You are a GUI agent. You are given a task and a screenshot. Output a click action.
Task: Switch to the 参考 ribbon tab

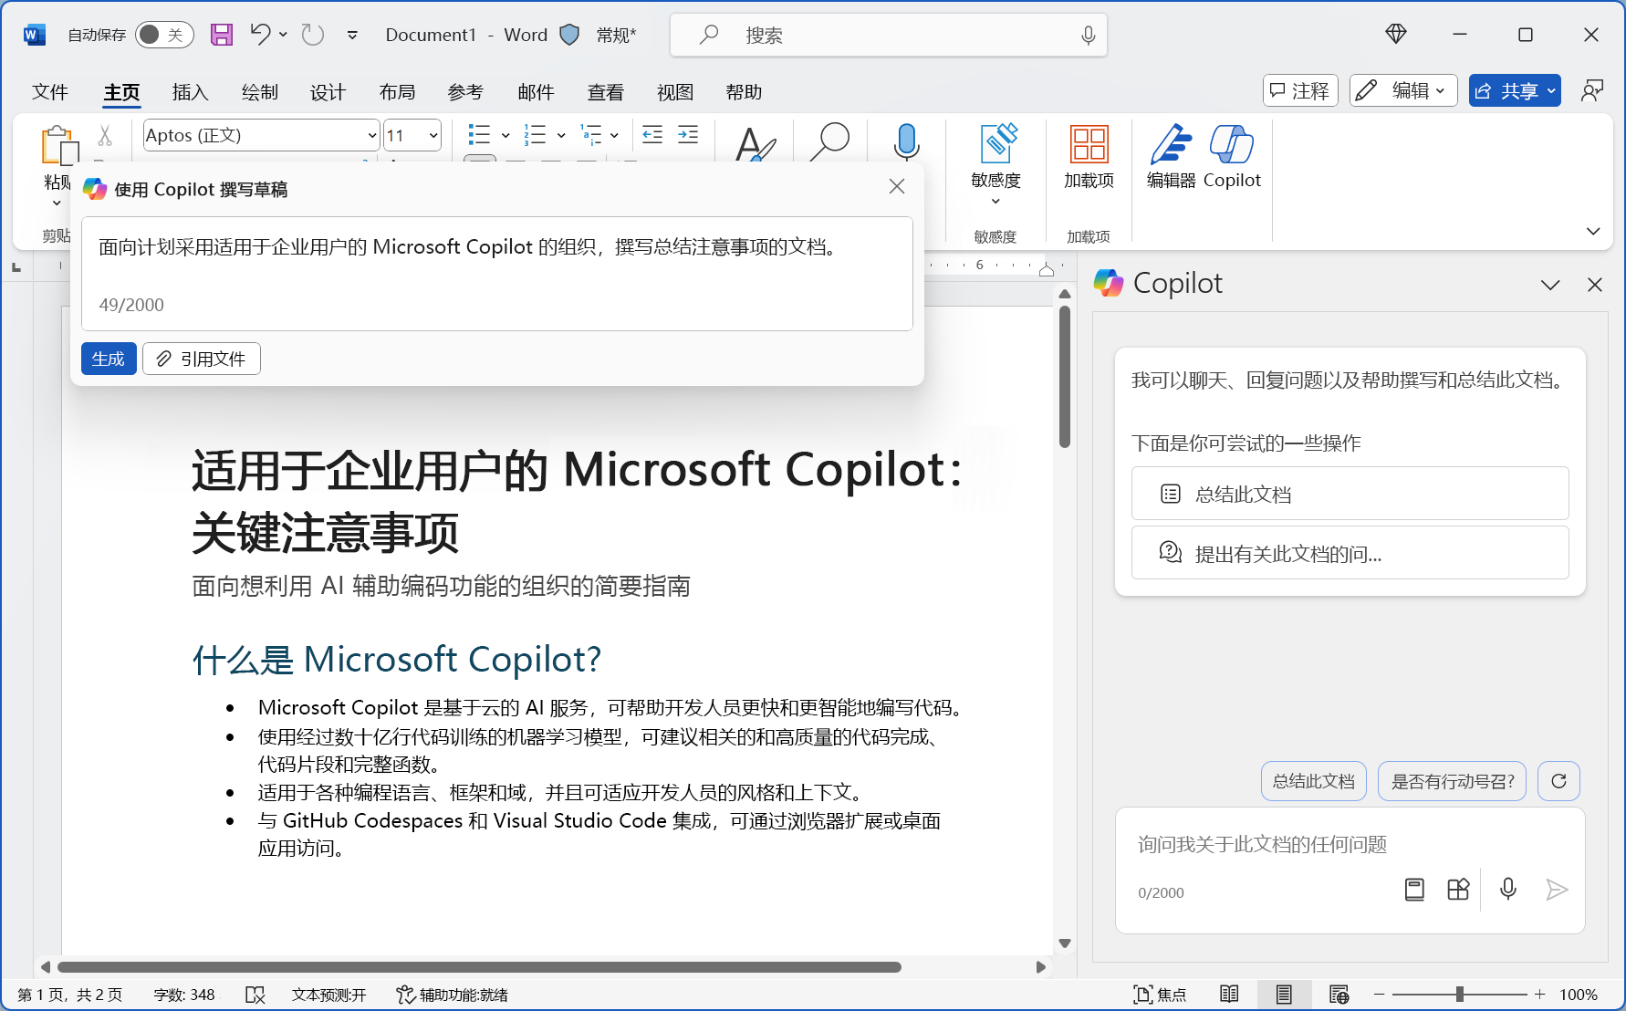coord(466,92)
